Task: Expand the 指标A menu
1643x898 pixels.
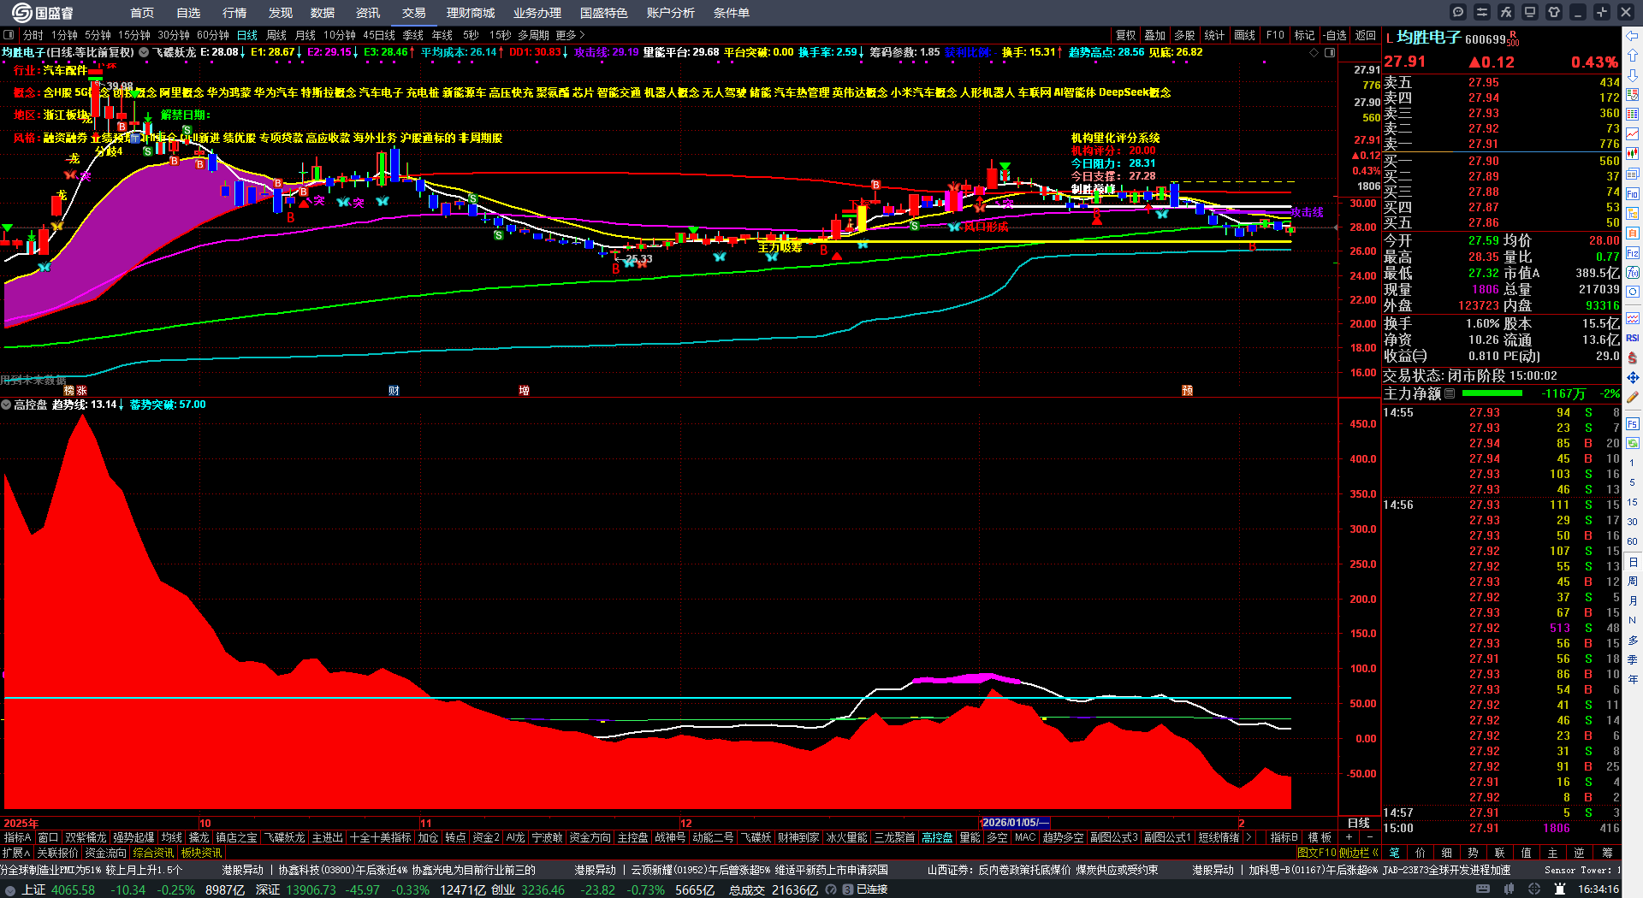Action: (17, 837)
